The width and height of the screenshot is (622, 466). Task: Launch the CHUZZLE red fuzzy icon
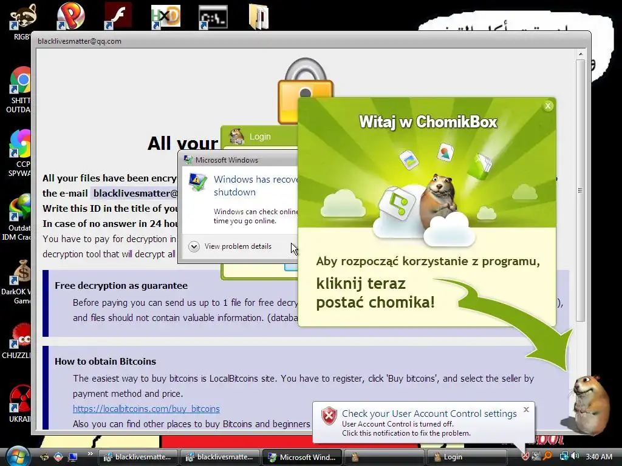tap(18, 341)
